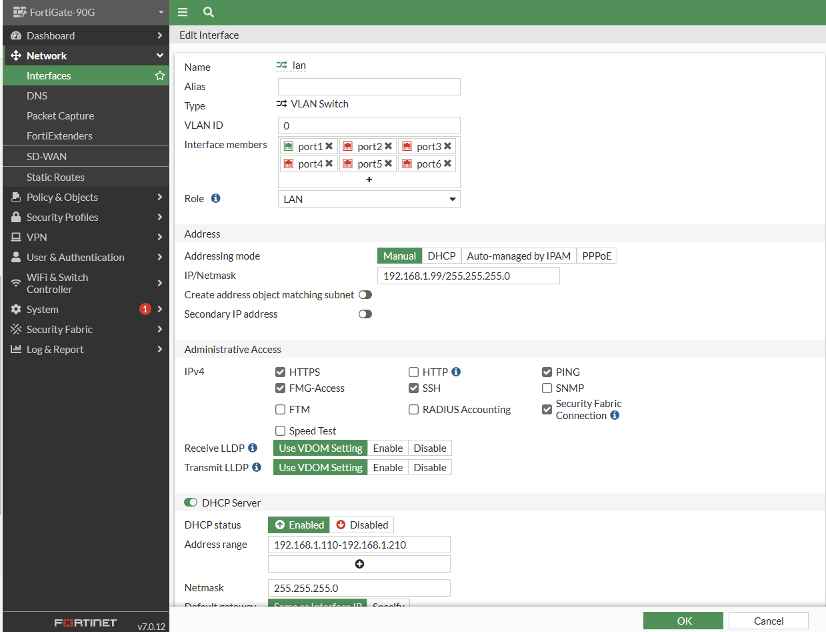Favorite Interfaces with the star icon
The image size is (826, 632).
(160, 76)
